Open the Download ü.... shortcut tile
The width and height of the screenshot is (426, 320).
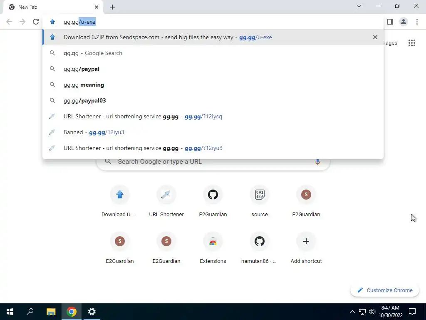[x=119, y=201]
